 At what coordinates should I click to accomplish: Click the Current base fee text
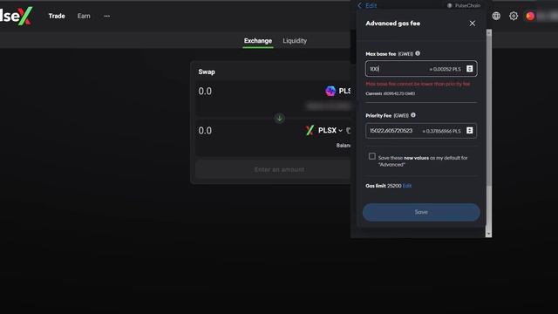(x=390, y=93)
